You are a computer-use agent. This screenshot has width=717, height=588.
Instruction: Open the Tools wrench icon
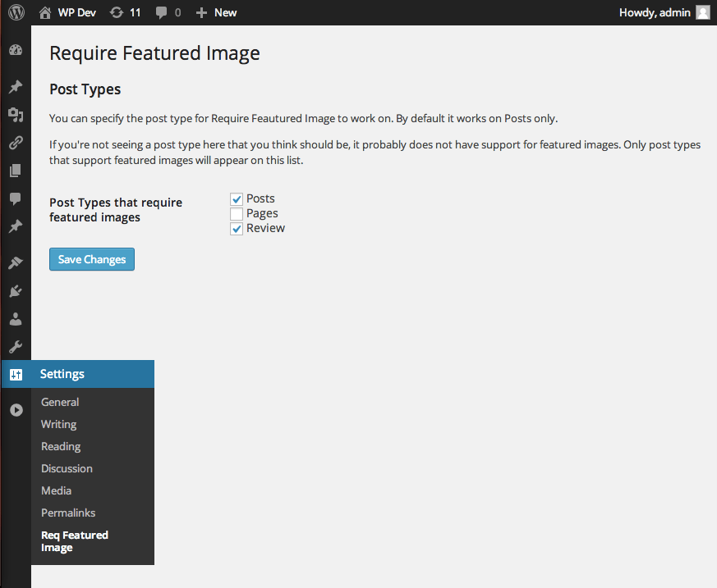[16, 347]
